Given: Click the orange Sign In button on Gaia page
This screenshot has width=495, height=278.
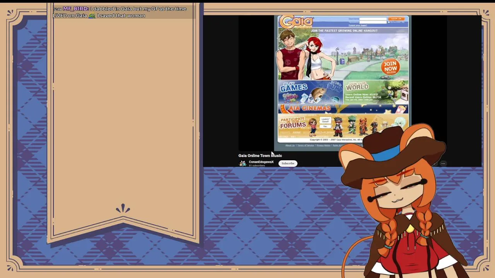Looking at the screenshot, I should pos(396,19).
